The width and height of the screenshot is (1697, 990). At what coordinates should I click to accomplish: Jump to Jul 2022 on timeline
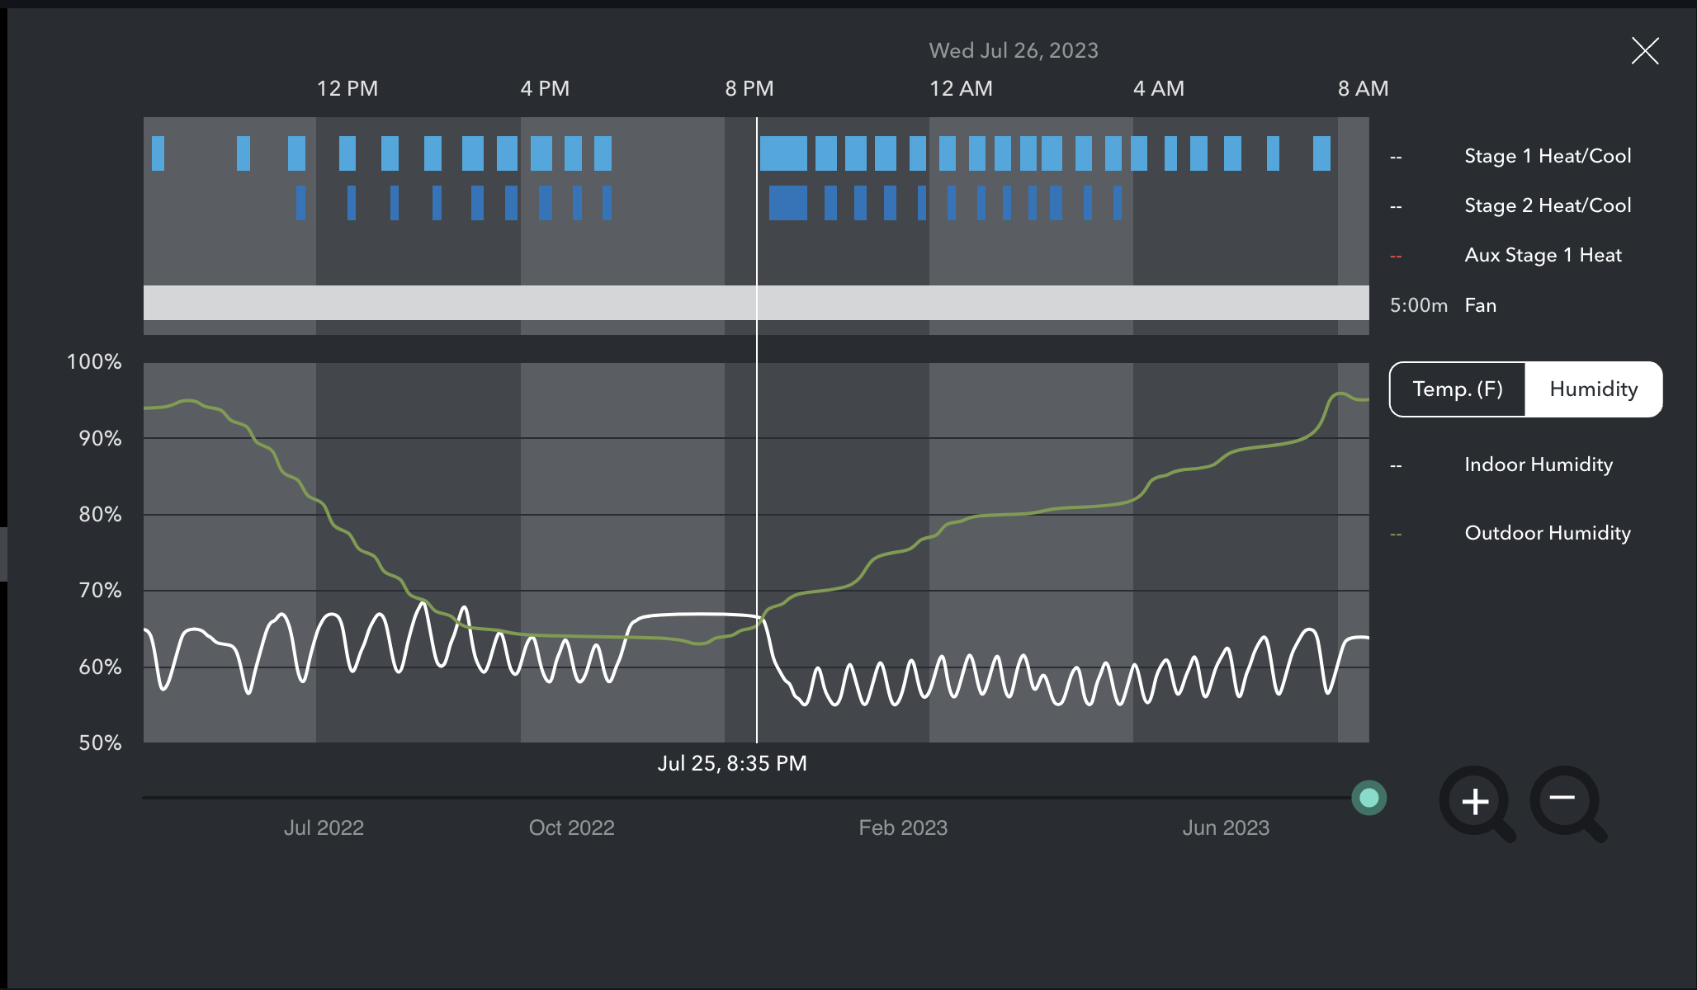324,827
